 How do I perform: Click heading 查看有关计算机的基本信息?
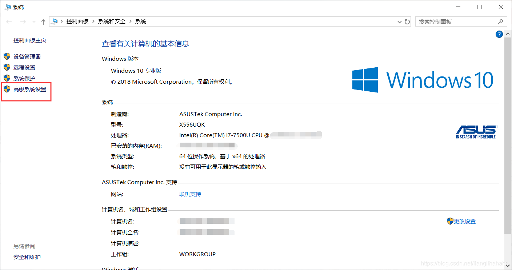click(x=145, y=44)
